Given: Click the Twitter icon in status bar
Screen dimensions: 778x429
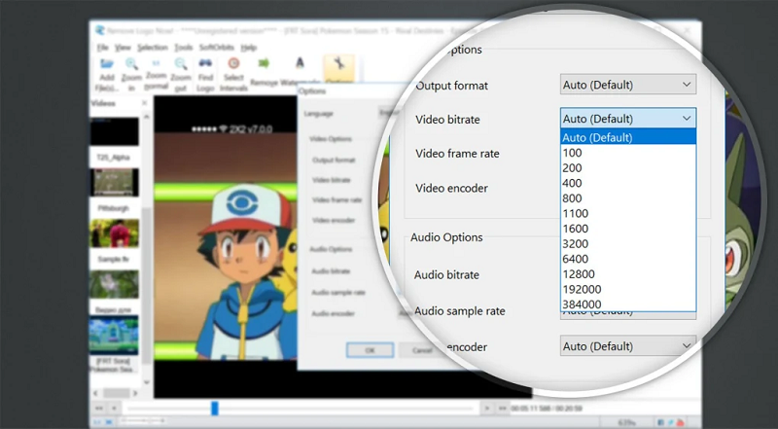Looking at the screenshot, I should [671, 422].
